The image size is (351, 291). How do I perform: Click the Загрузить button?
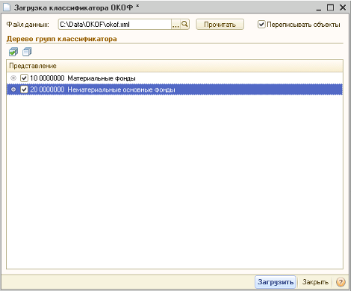coord(276,282)
